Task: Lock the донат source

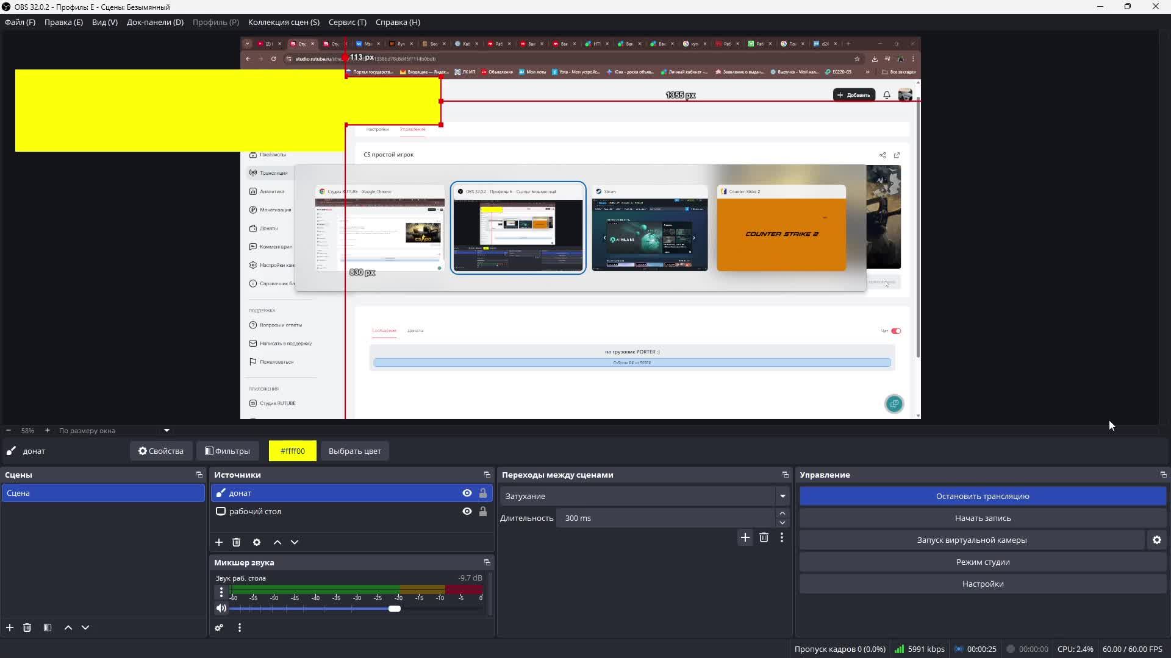Action: 483,493
